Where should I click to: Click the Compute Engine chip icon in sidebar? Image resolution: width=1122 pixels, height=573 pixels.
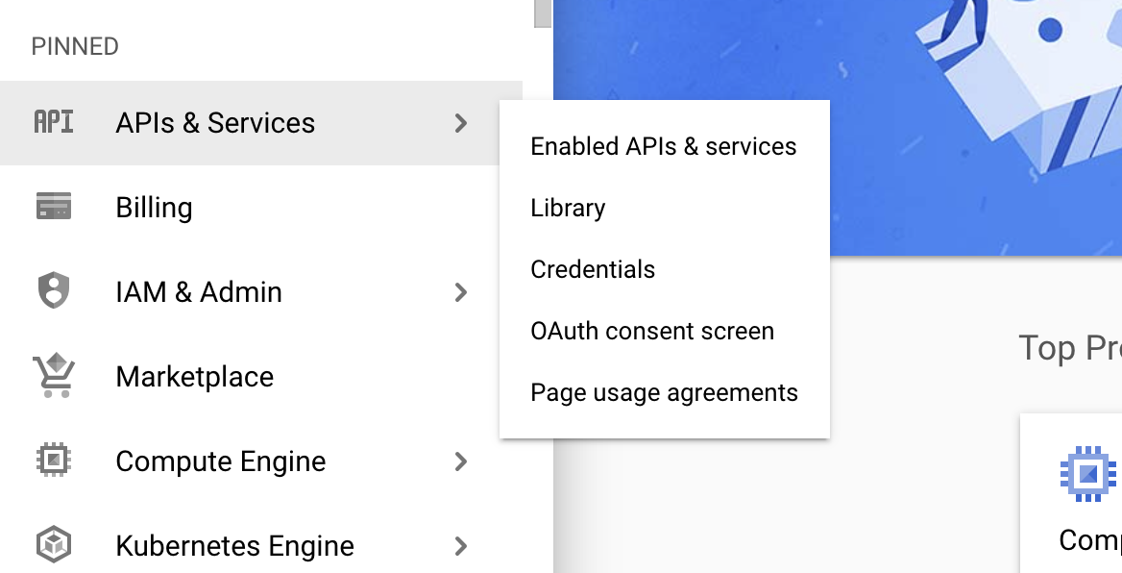53,461
